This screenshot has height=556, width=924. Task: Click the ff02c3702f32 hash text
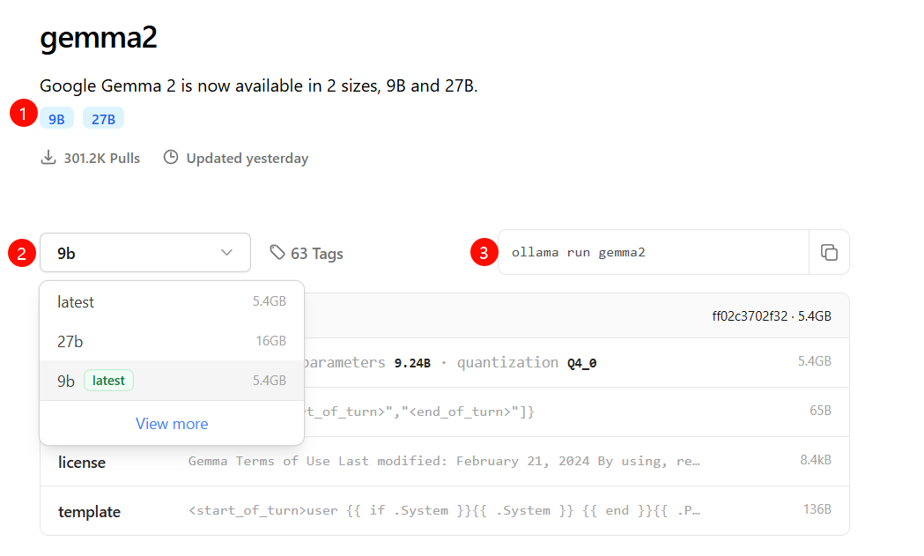click(x=750, y=316)
